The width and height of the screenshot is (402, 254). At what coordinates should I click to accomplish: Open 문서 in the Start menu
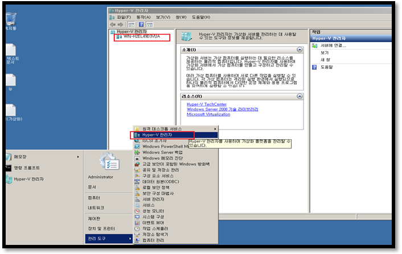click(x=92, y=188)
